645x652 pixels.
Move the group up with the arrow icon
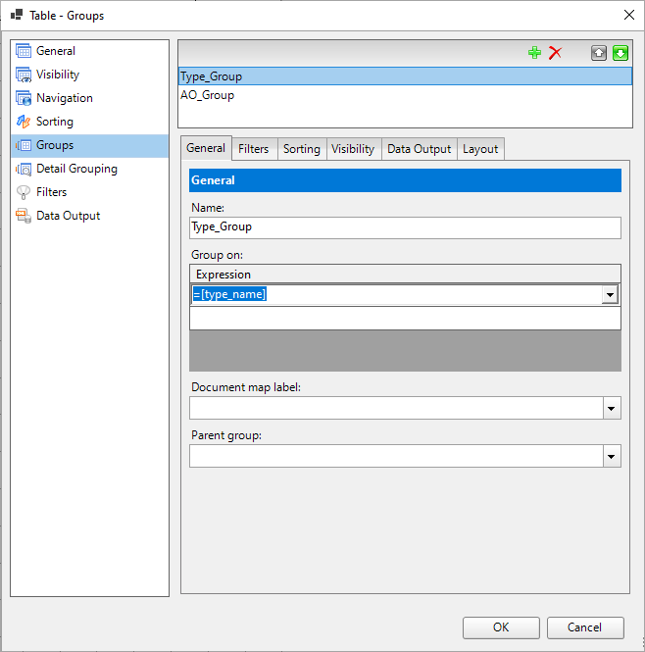pos(599,53)
